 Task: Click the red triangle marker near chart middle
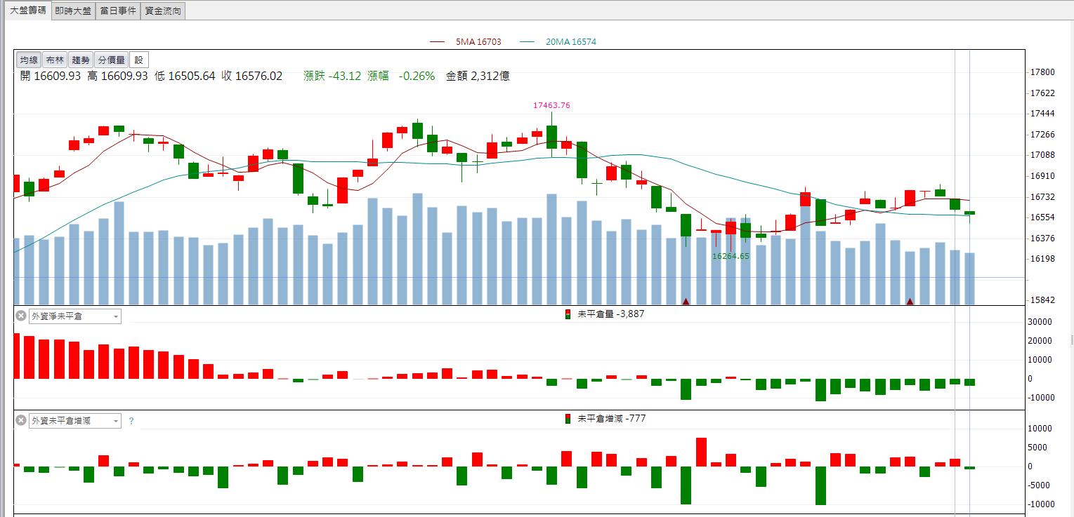pyautogui.click(x=686, y=302)
